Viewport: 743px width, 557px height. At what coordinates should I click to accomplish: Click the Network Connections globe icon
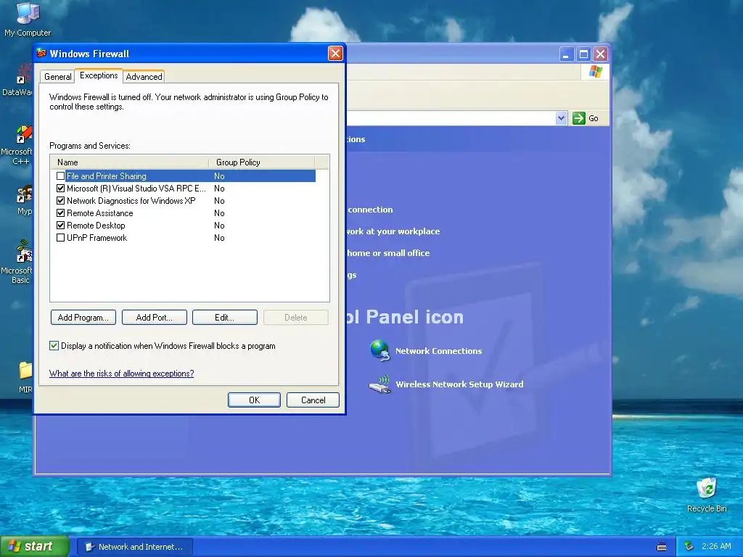pyautogui.click(x=380, y=350)
